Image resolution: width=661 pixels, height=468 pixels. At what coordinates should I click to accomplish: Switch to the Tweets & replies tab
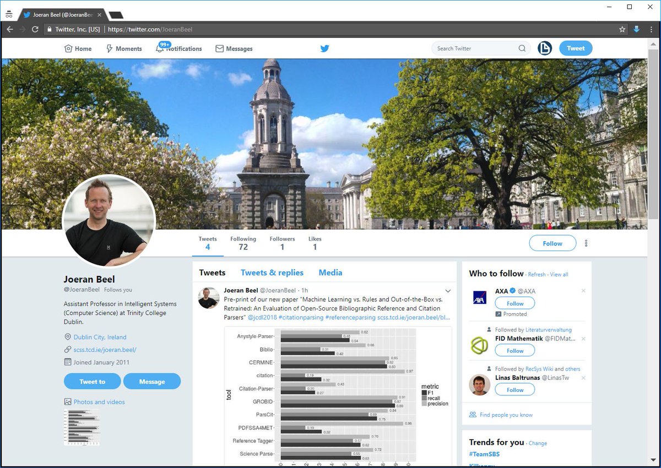[x=272, y=273]
